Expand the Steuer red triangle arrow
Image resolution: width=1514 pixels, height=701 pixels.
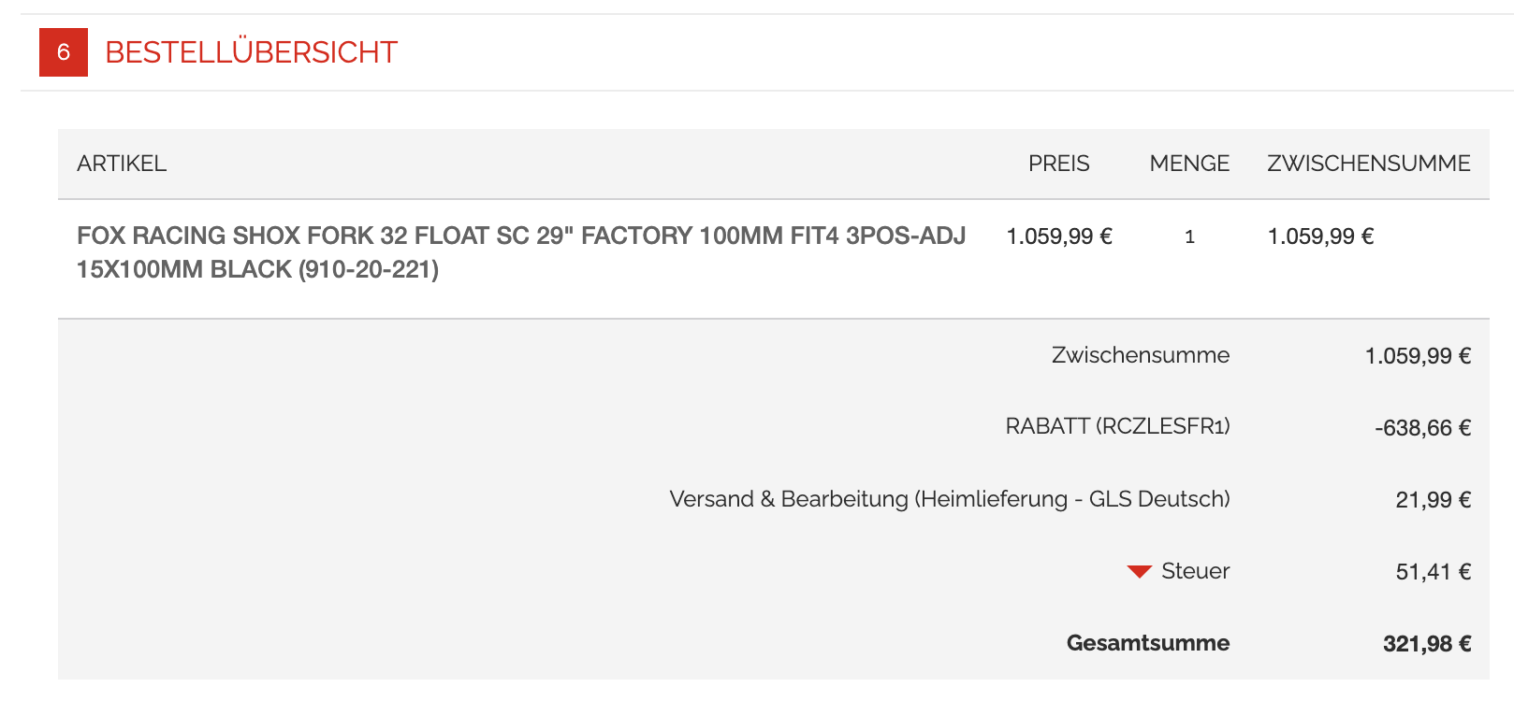tap(1139, 571)
